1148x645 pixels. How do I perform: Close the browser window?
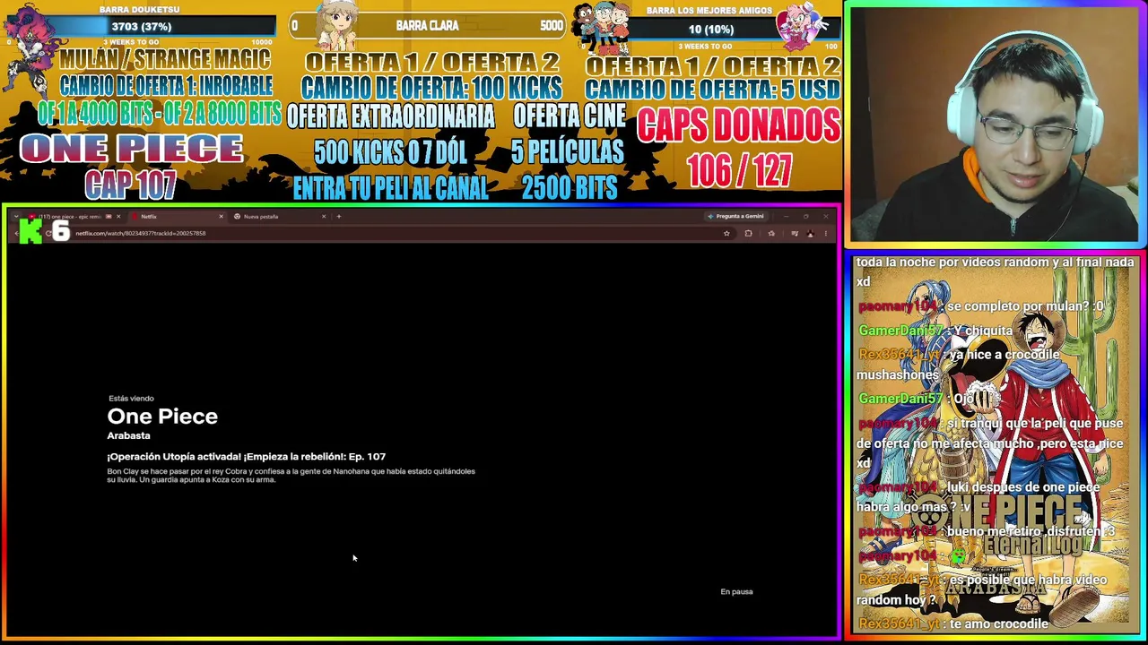pos(825,217)
